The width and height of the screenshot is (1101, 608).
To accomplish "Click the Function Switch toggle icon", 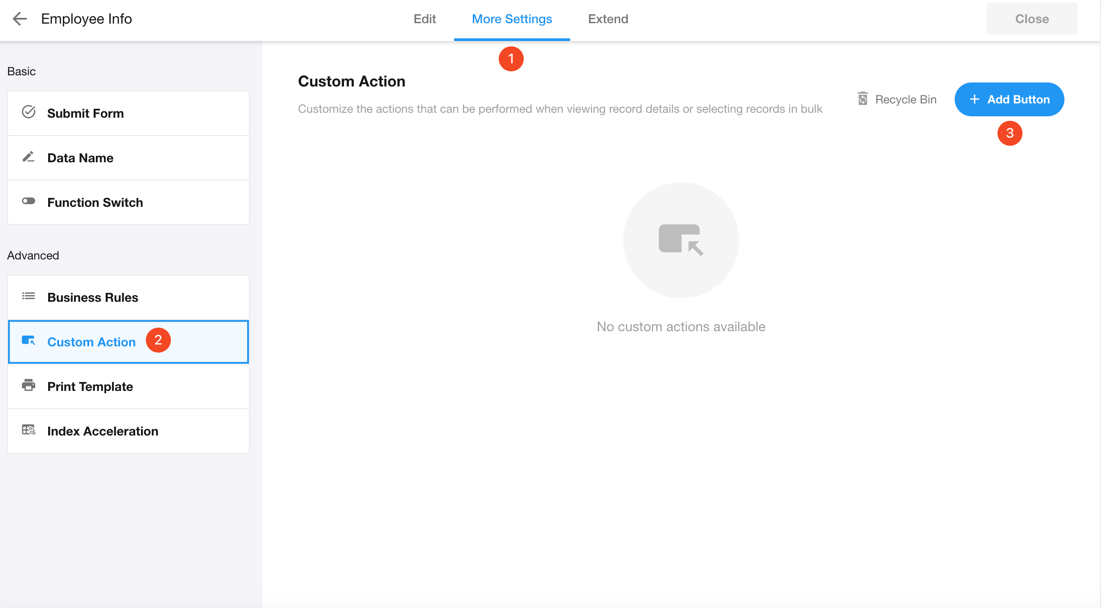I will coord(29,201).
